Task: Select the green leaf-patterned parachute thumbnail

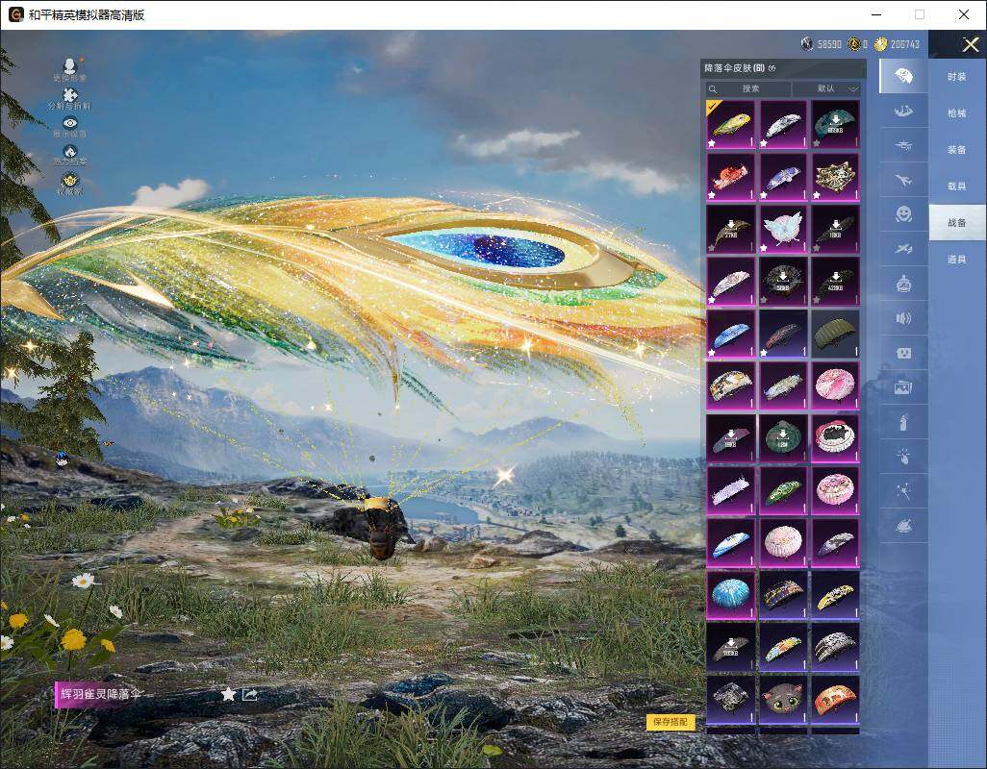Action: pos(783,490)
